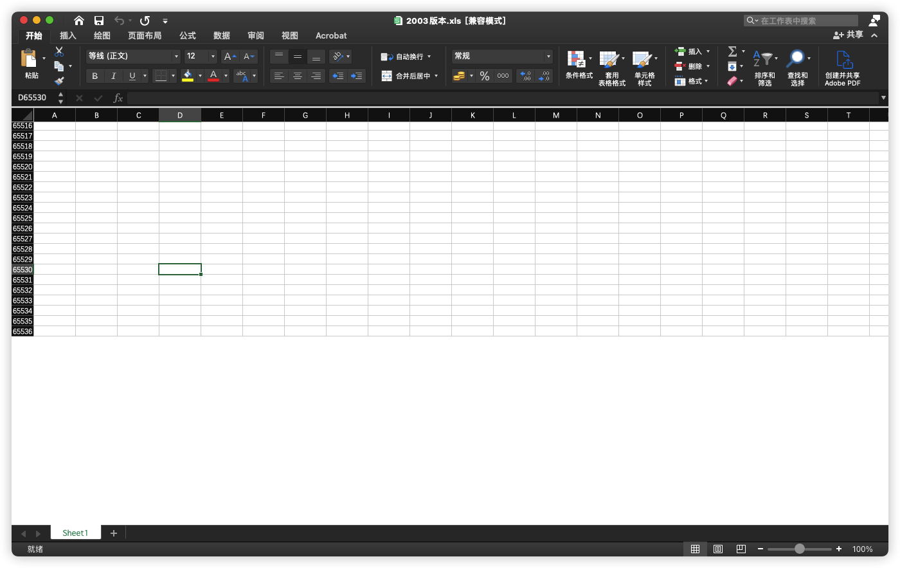900x568 pixels.
Task: Toggle left text alignment
Action: (x=279, y=76)
